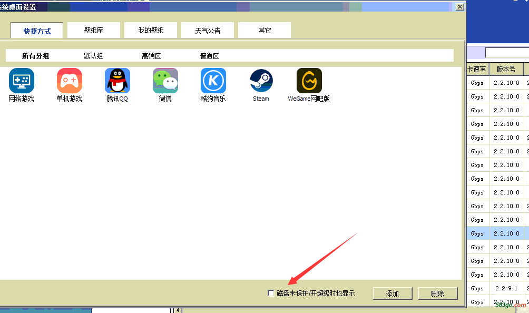Click the left scroll arrow at the bottom

pyautogui.click(x=178, y=310)
